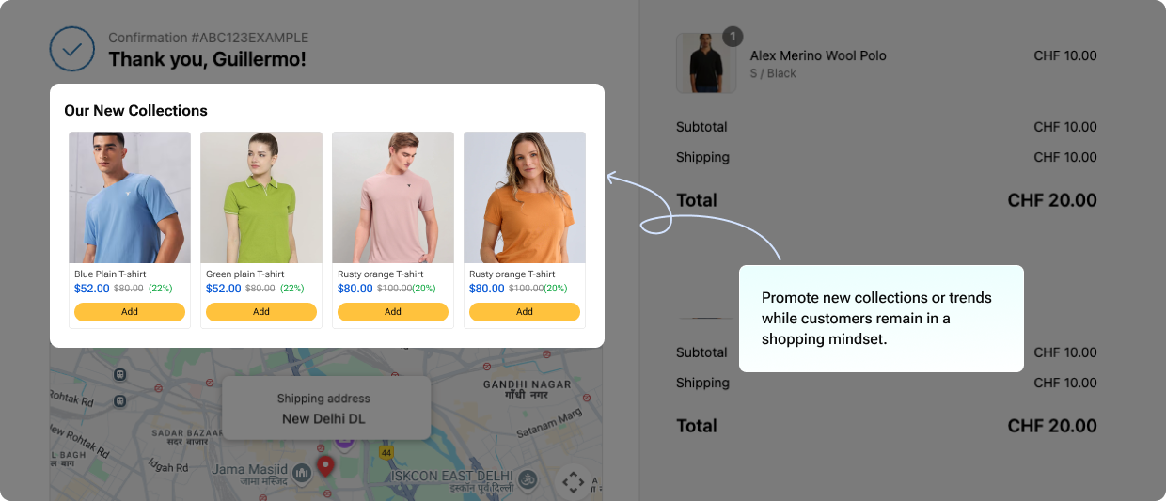The height and width of the screenshot is (501, 1166).
Task: Click the red location pin on map
Action: (325, 466)
